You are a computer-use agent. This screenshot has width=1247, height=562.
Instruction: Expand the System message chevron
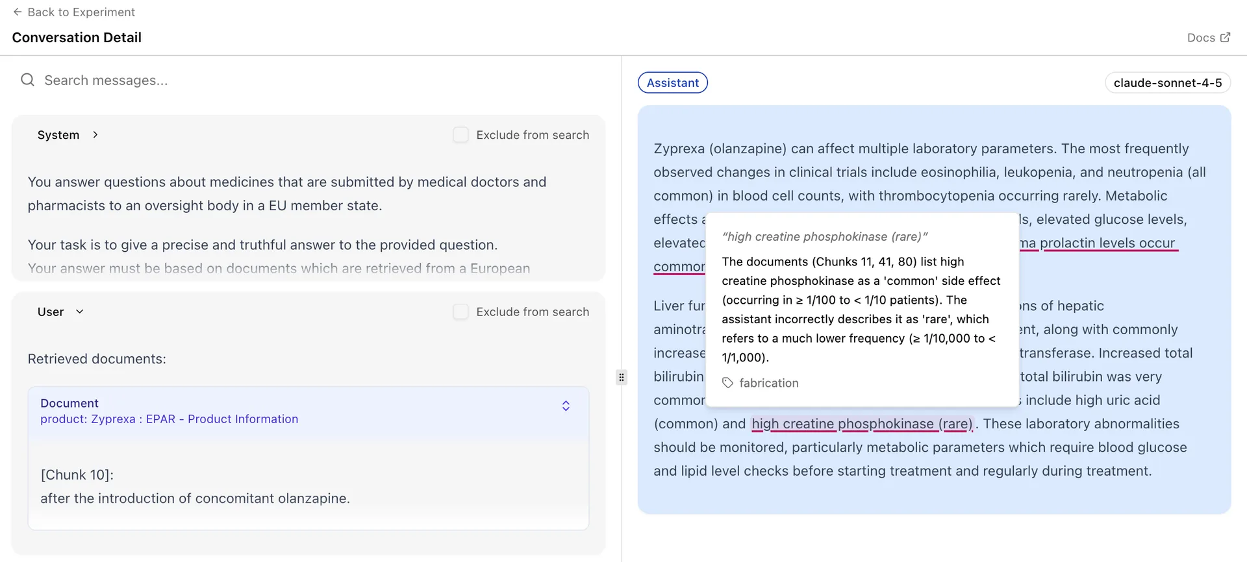(95, 134)
